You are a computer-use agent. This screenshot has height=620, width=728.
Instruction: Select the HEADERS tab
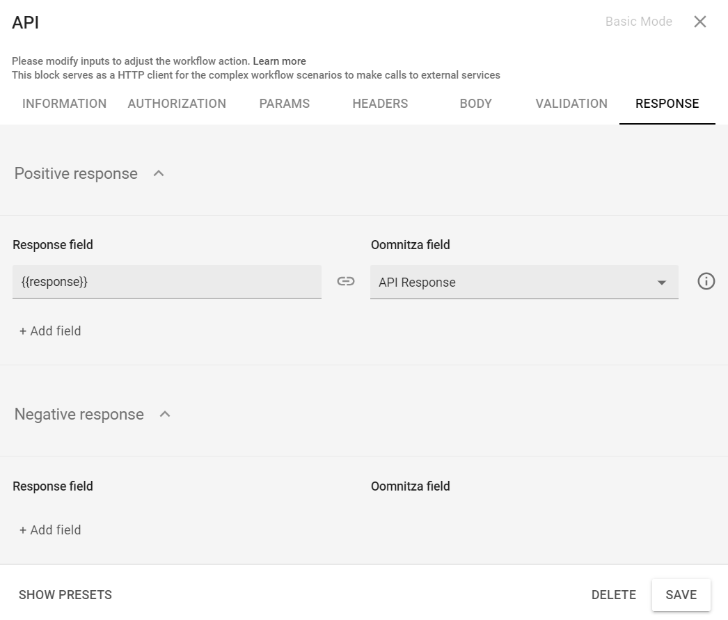(x=380, y=104)
